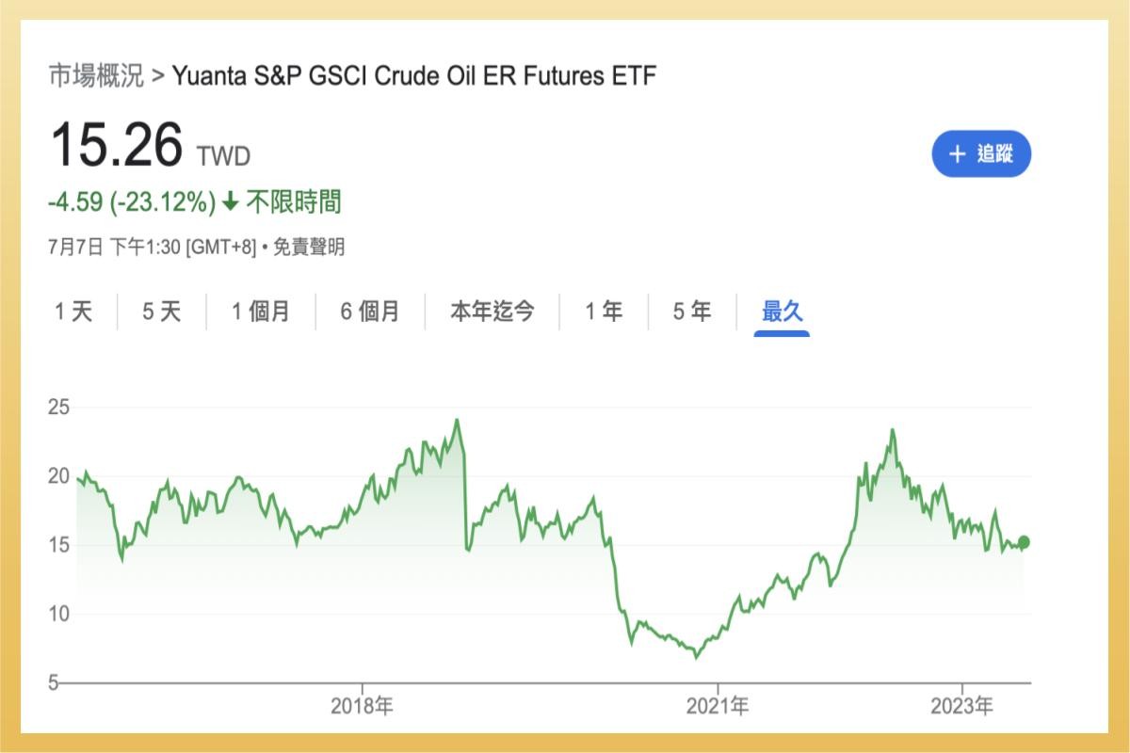Switch to the 5天 time range tab
1130x753 pixels.
point(161,312)
